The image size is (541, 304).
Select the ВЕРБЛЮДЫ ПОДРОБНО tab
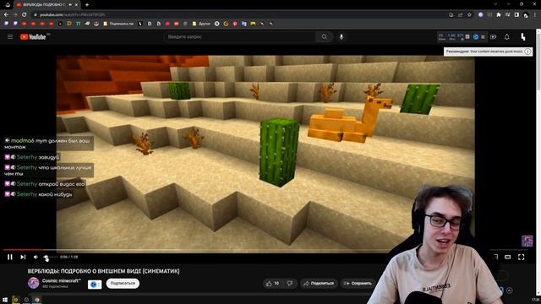(47, 5)
